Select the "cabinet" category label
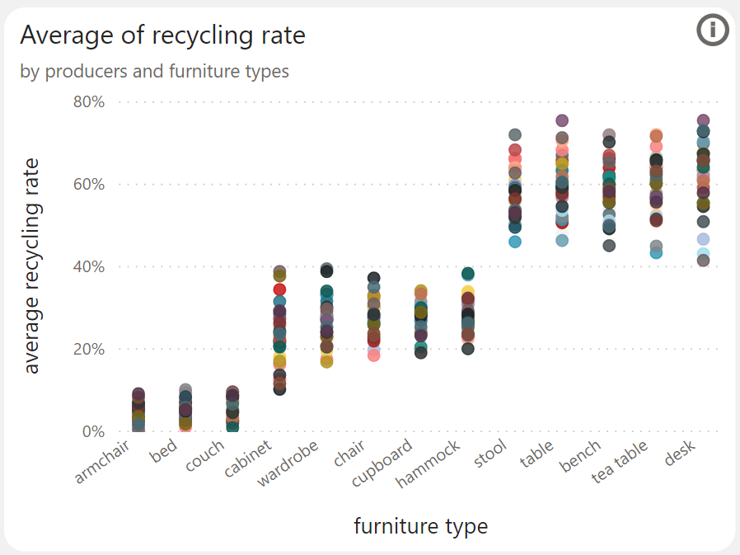 pyautogui.click(x=250, y=454)
